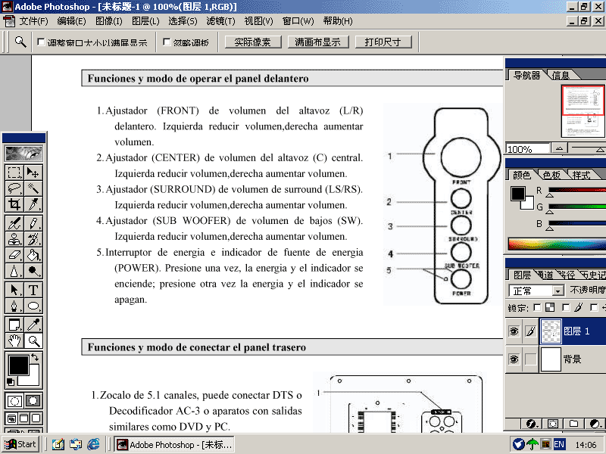606x454 pixels.
Task: Click the 打印尺寸 button
Action: [383, 42]
